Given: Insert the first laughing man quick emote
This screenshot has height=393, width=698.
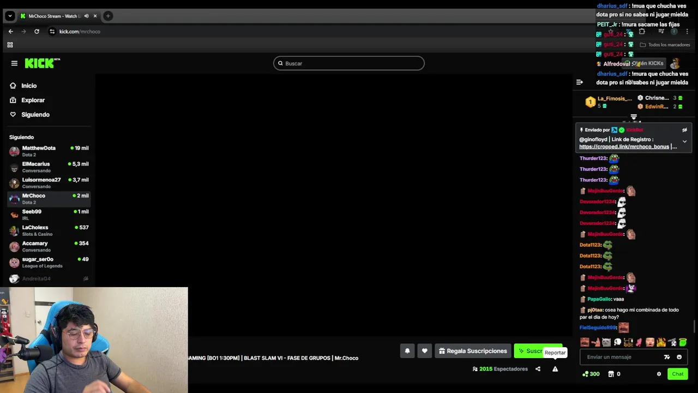Looking at the screenshot, I should (585, 342).
